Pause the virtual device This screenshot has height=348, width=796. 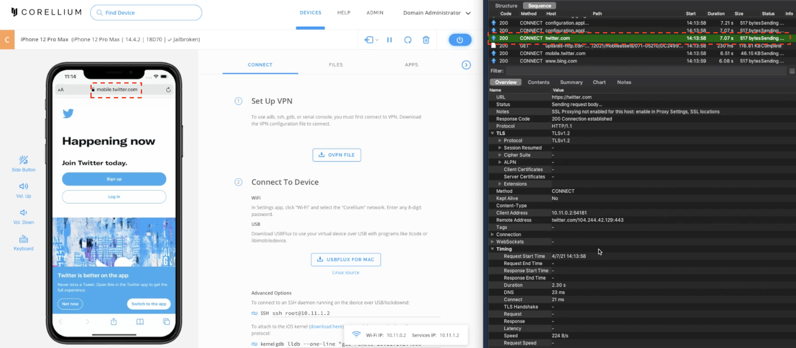click(389, 40)
